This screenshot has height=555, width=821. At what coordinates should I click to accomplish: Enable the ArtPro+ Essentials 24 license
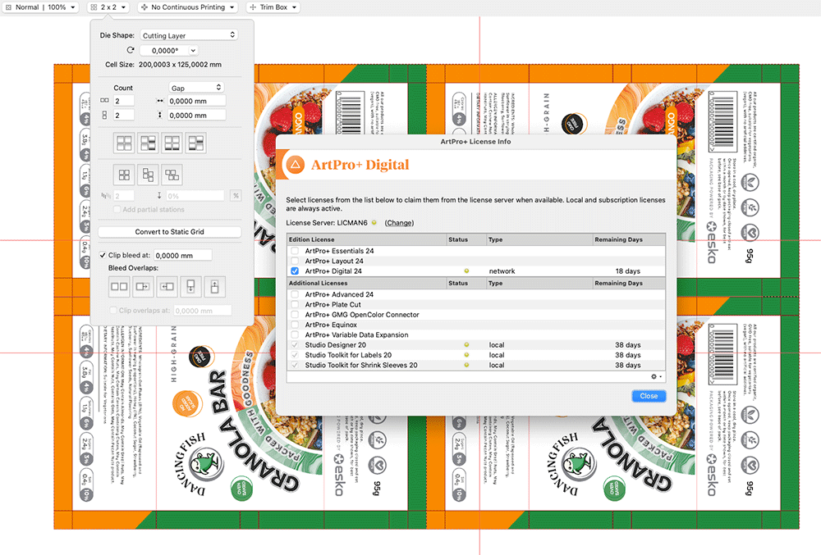[295, 251]
